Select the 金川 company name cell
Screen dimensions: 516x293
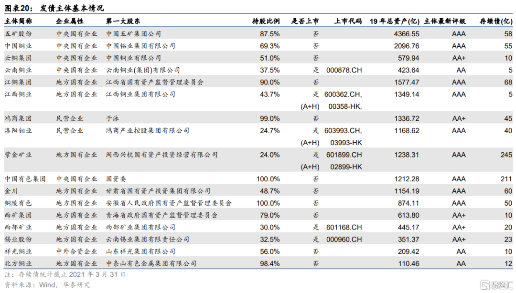point(11,191)
